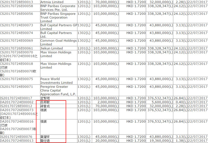Image resolution: width=208 pixels, height=143 pixels.
Task: Select Common Goal Holdings Limited
Action: [x=59, y=42]
